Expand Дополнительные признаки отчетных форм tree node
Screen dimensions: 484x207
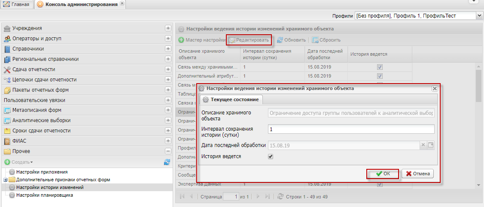[x=6, y=180]
